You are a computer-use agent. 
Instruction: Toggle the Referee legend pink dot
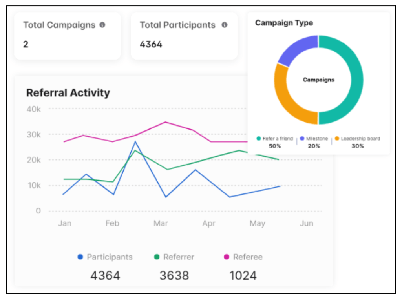(x=227, y=257)
